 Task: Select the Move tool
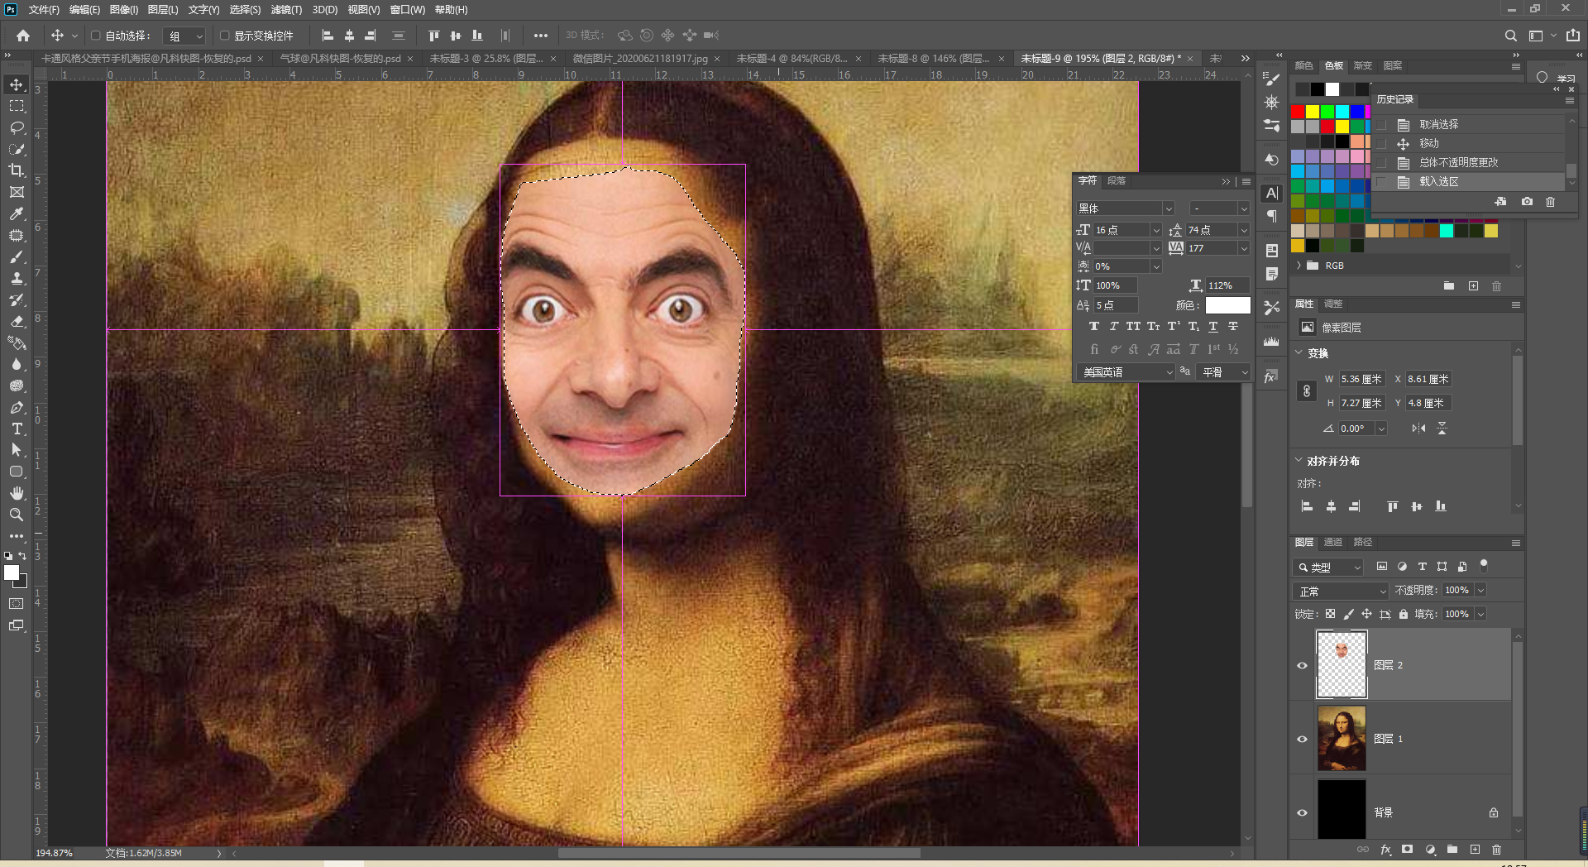tap(17, 84)
